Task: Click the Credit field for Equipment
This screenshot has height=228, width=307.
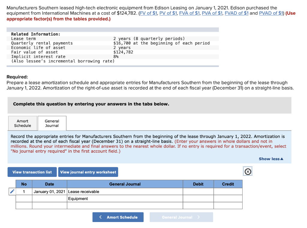Action: pyautogui.click(x=228, y=198)
